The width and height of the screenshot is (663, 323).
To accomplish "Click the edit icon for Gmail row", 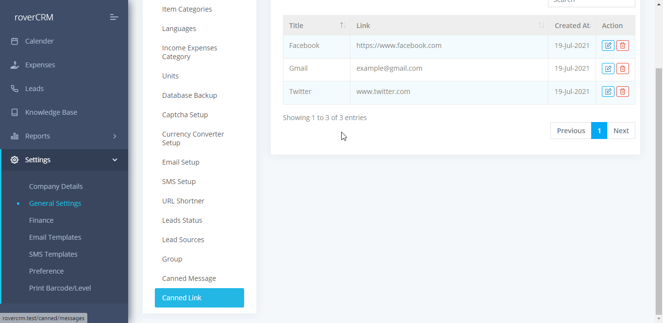I will [x=608, y=69].
